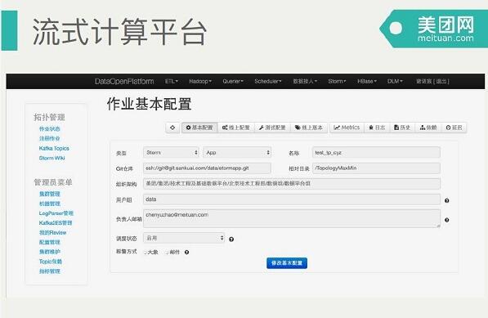Screen dimensions: 488x318
Task: Toggle the 邮件 alert checkbox
Action: tap(167, 253)
